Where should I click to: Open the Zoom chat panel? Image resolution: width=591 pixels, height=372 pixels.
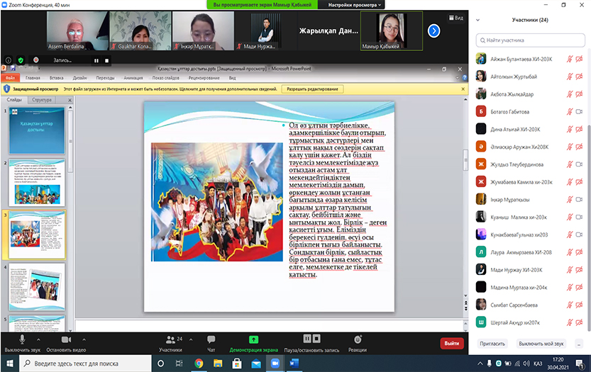coord(211,339)
